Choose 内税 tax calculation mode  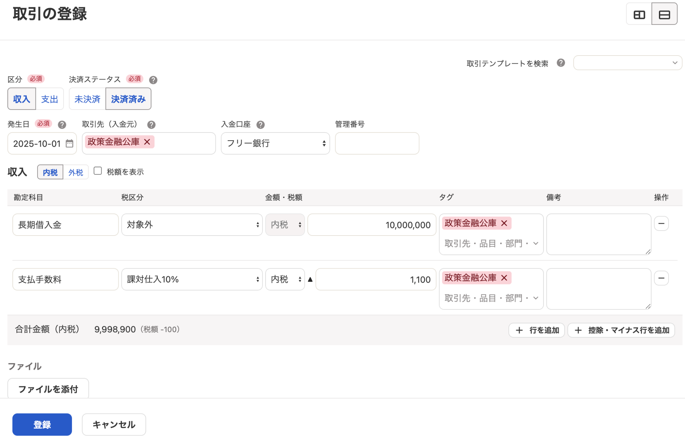(x=50, y=172)
